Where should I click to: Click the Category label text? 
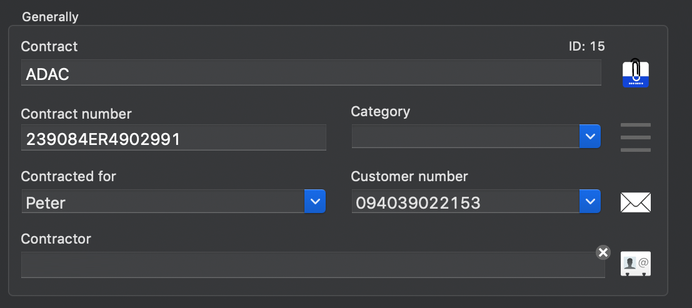click(381, 112)
